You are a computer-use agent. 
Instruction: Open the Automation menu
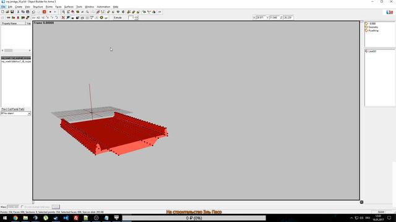pyautogui.click(x=103, y=7)
